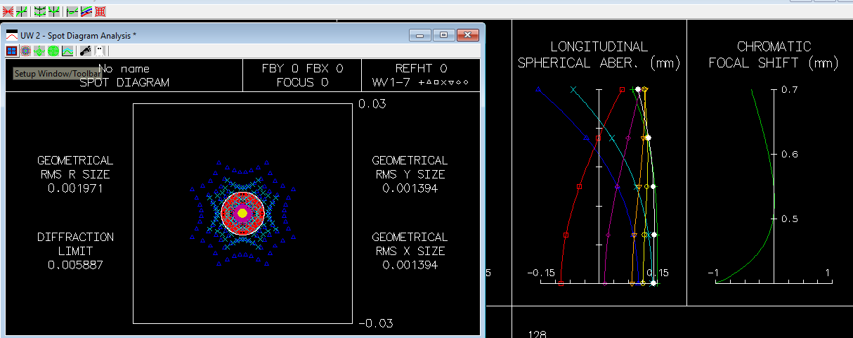Select the red distortion grid icon
Viewport: 853px width, 338px height.
[x=100, y=12]
